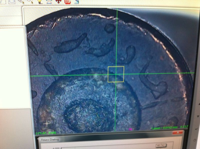The image size is (200, 149).
Task: Select the dashed circle tool icon
Action: (12, 1)
